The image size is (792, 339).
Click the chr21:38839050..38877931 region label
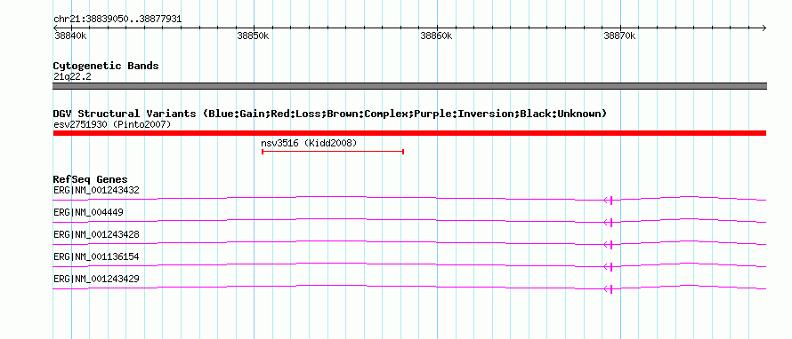117,19
